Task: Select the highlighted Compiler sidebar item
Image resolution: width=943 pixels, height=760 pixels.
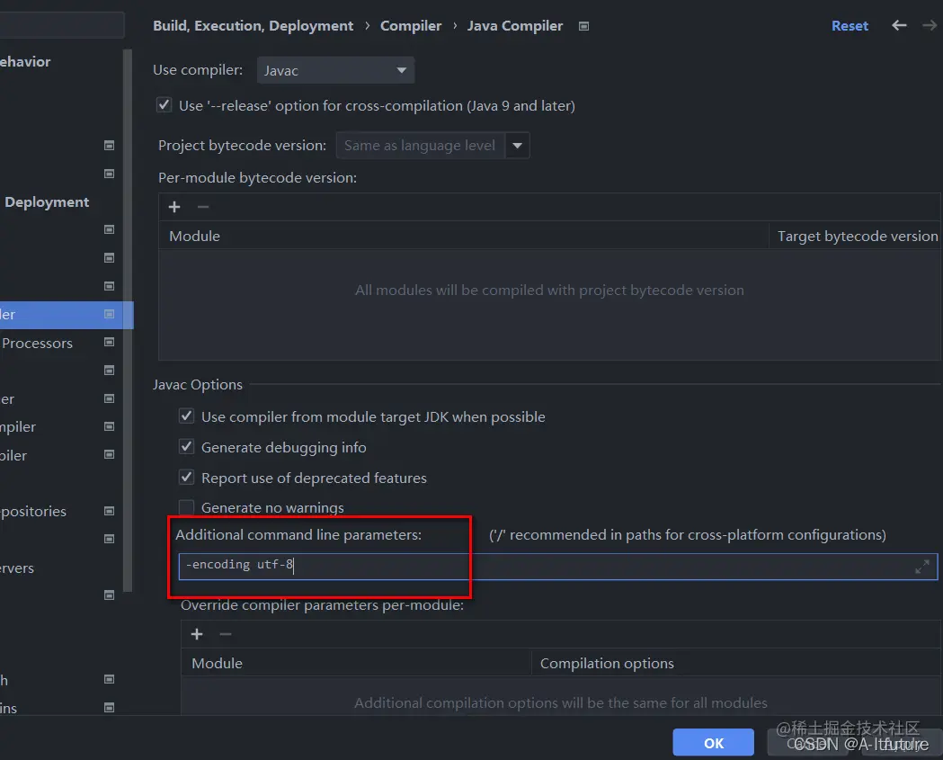Action: (67, 315)
